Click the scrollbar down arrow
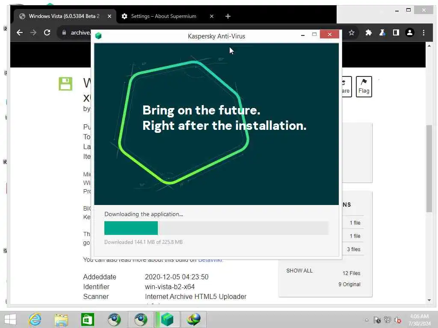The height and width of the screenshot is (328, 438). pos(429,300)
